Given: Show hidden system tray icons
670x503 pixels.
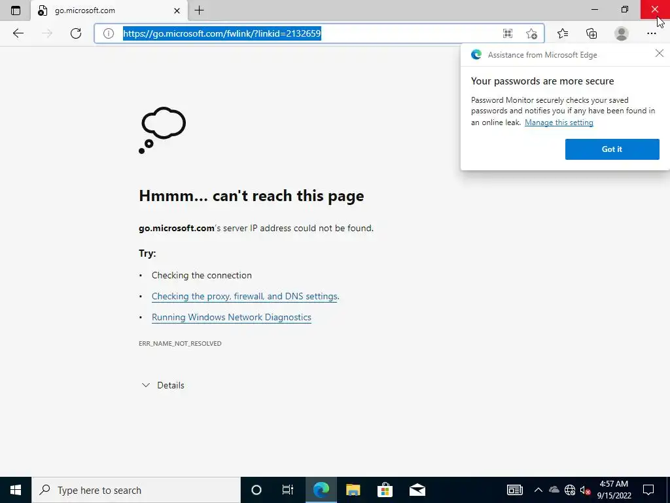Looking at the screenshot, I should tap(538, 490).
